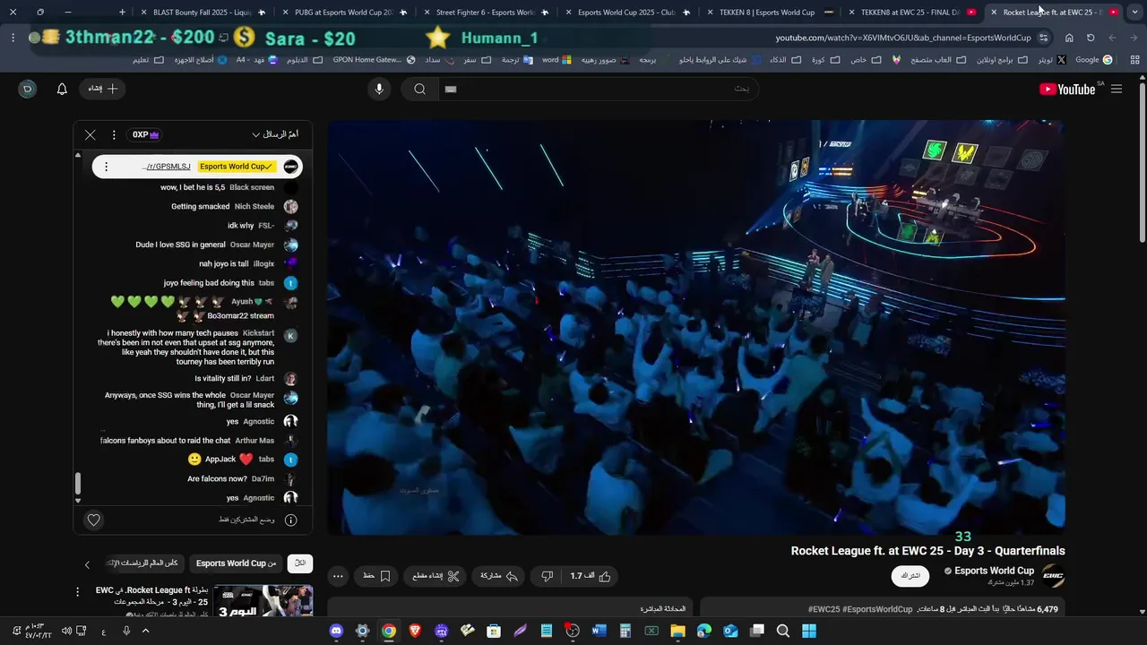Open taskbar Search magnifier

pos(783,631)
